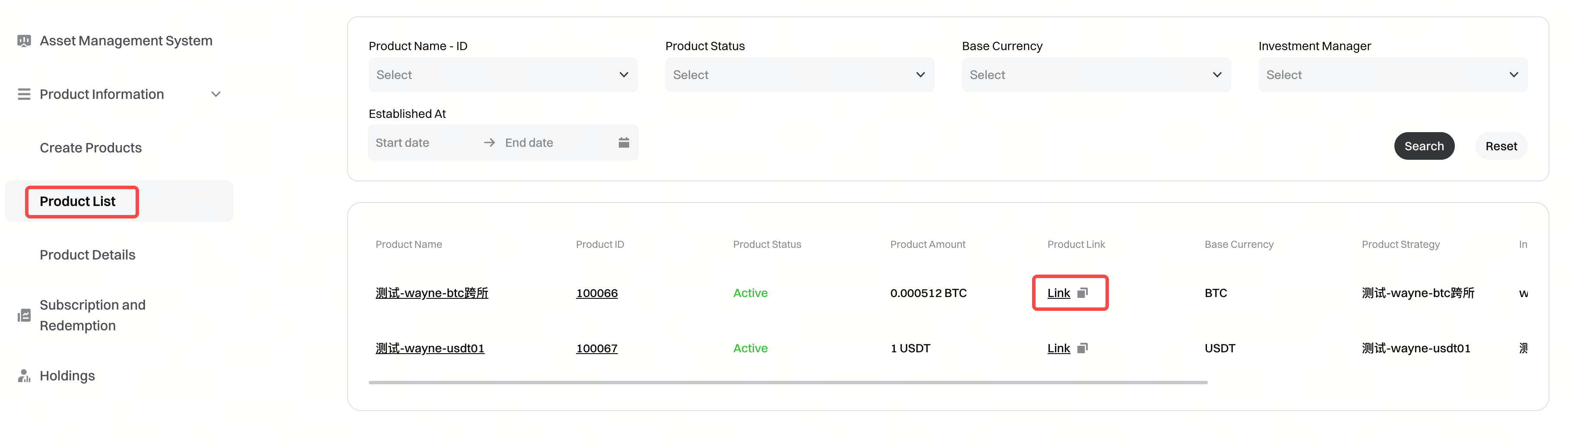
Task: Open the Established At calendar picker
Action: (623, 143)
